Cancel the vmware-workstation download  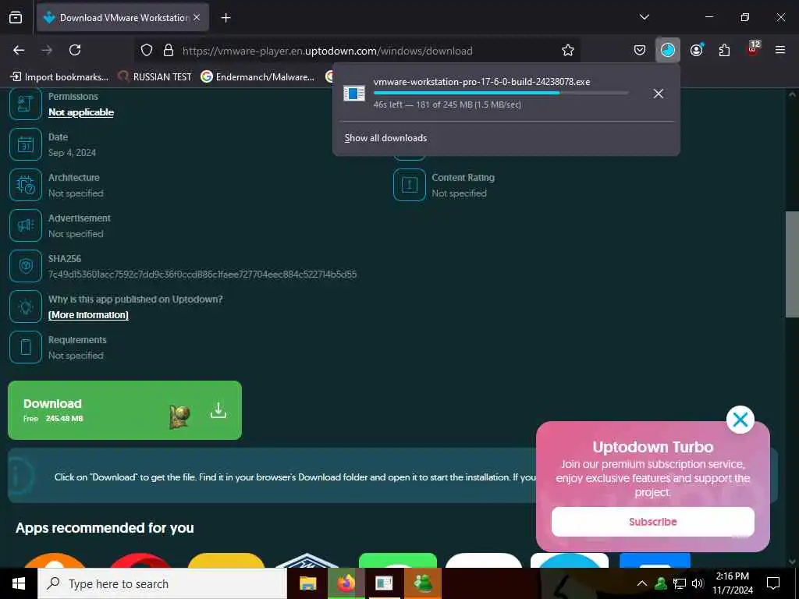[x=659, y=94]
